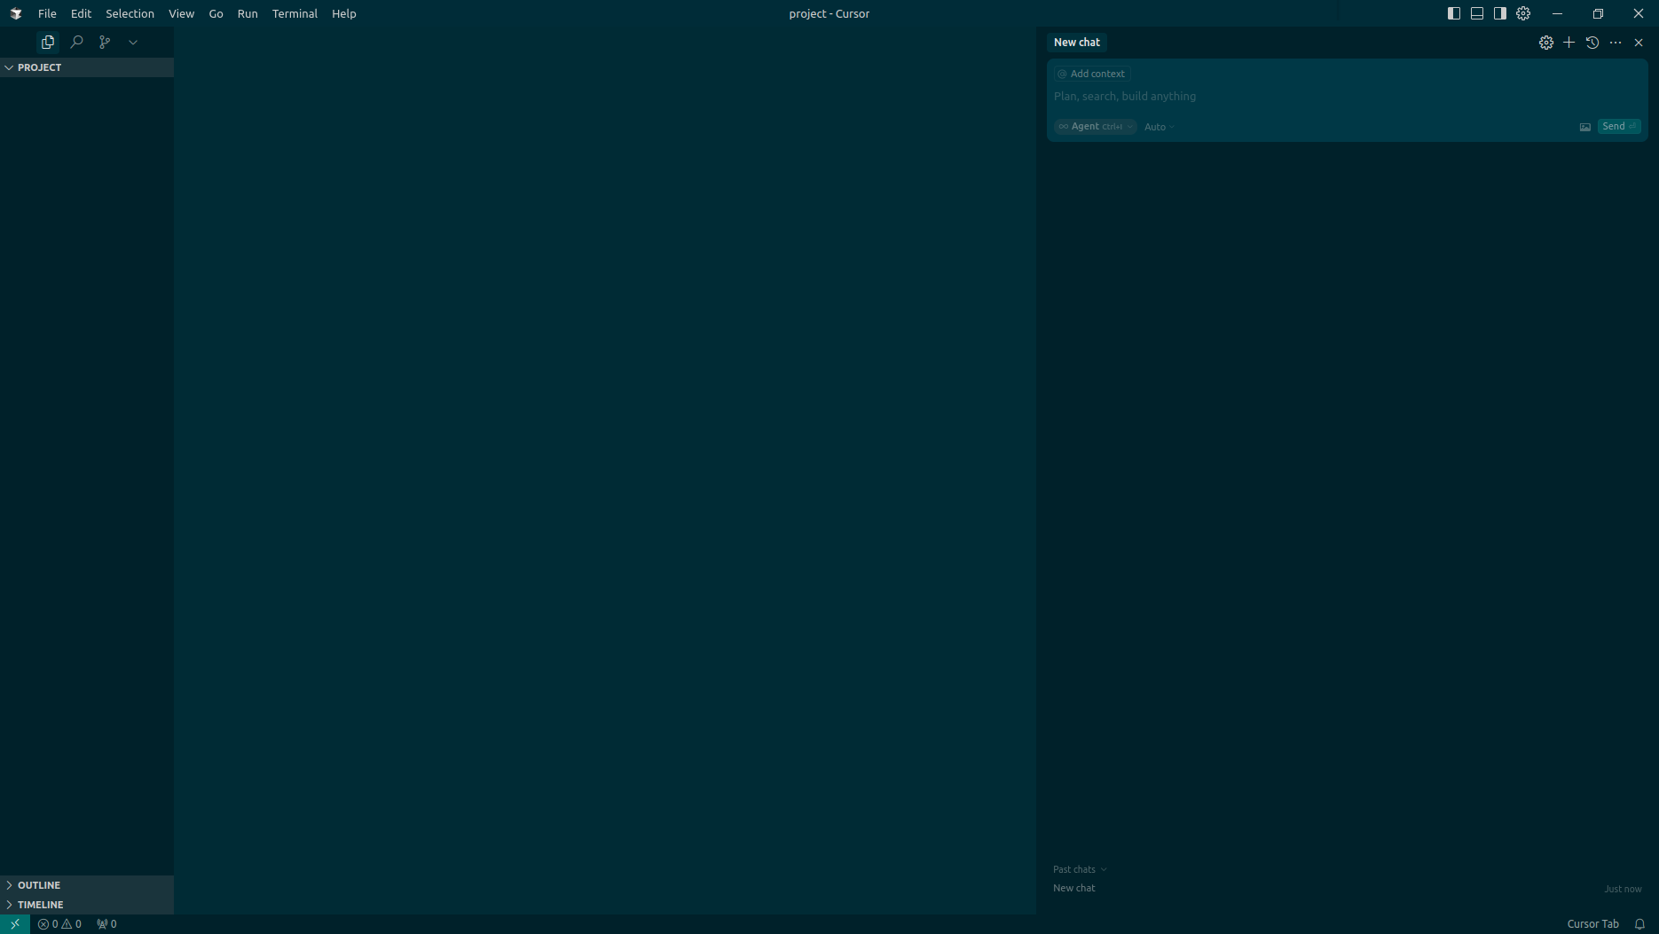Screen dimensions: 1659x934
Task: Open the Explorer icon in activity bar
Action: pyautogui.click(x=47, y=42)
